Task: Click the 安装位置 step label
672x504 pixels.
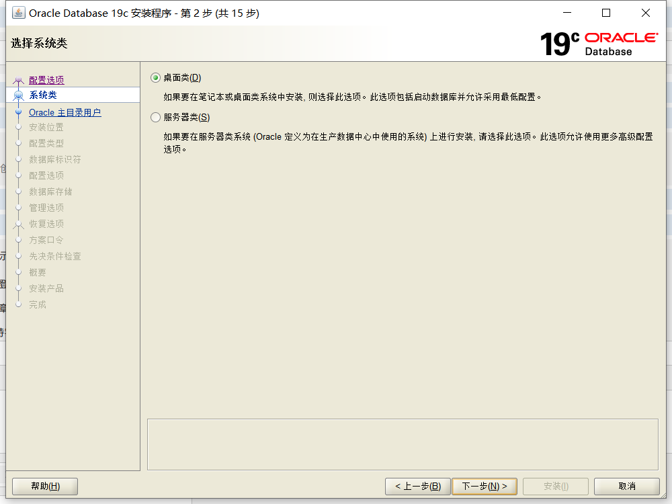Action: [46, 127]
